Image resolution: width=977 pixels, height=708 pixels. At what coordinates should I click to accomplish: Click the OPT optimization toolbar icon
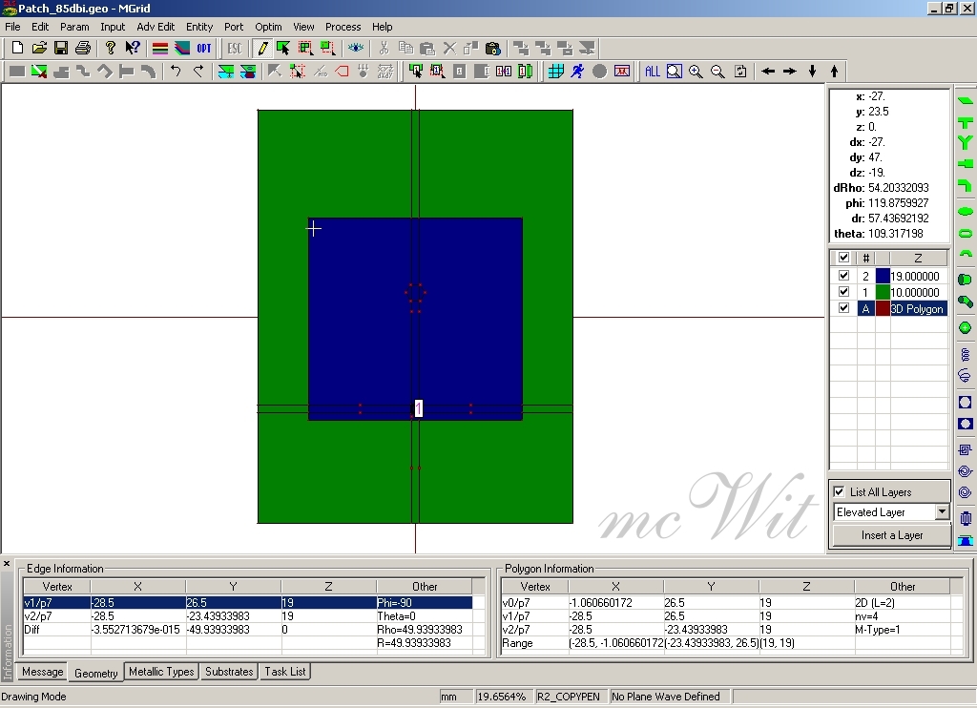tap(204, 48)
